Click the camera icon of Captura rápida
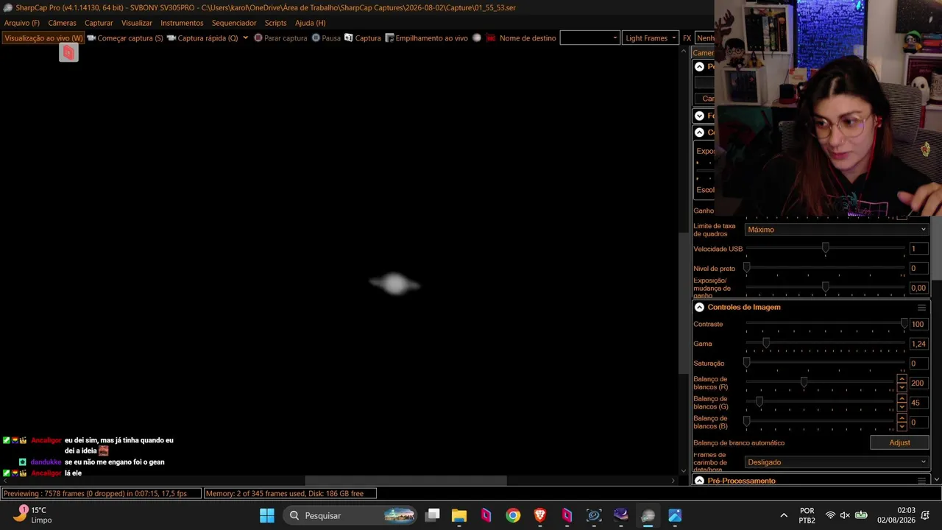Image resolution: width=942 pixels, height=530 pixels. (171, 38)
